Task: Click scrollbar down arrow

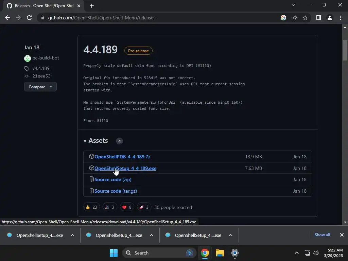Action: coord(345,222)
